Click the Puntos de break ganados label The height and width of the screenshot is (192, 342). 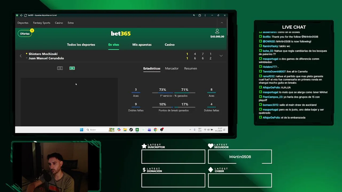tap(174, 110)
